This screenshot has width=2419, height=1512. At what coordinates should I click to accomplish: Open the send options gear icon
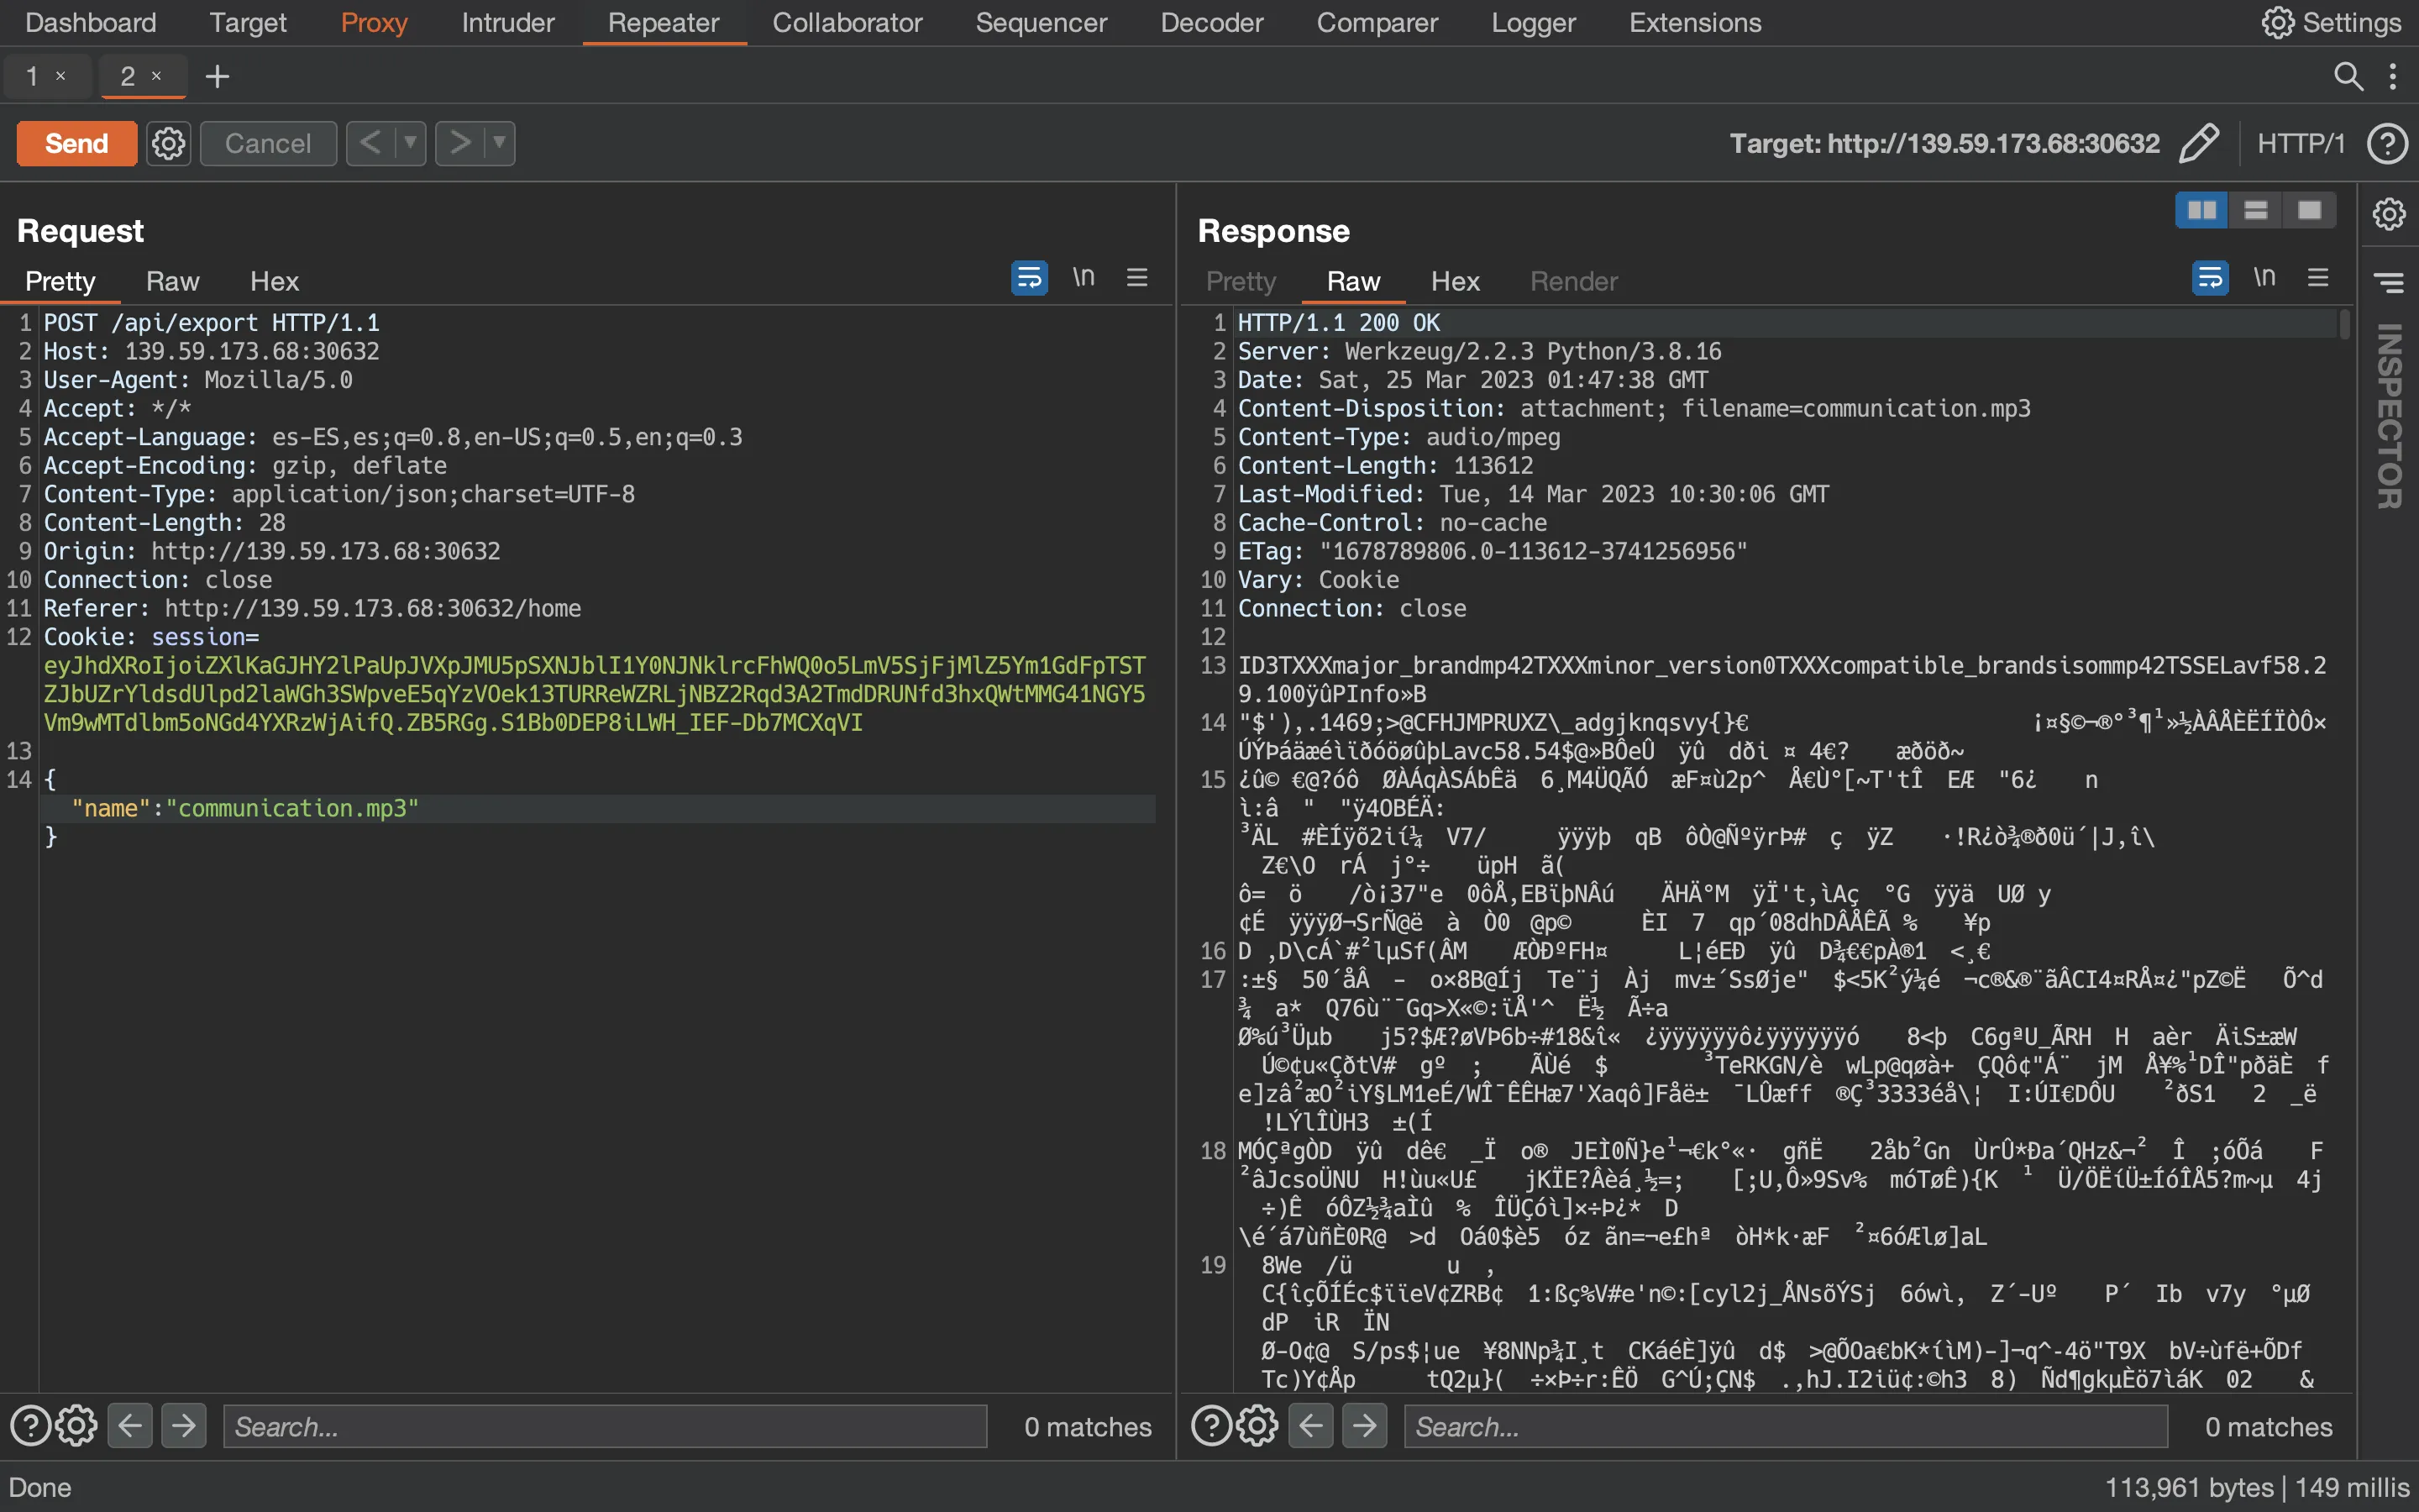coord(168,143)
